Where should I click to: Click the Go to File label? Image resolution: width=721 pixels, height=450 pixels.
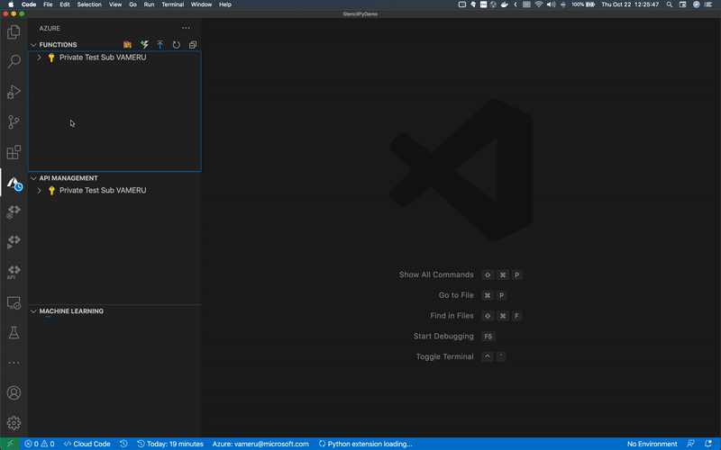(x=456, y=295)
